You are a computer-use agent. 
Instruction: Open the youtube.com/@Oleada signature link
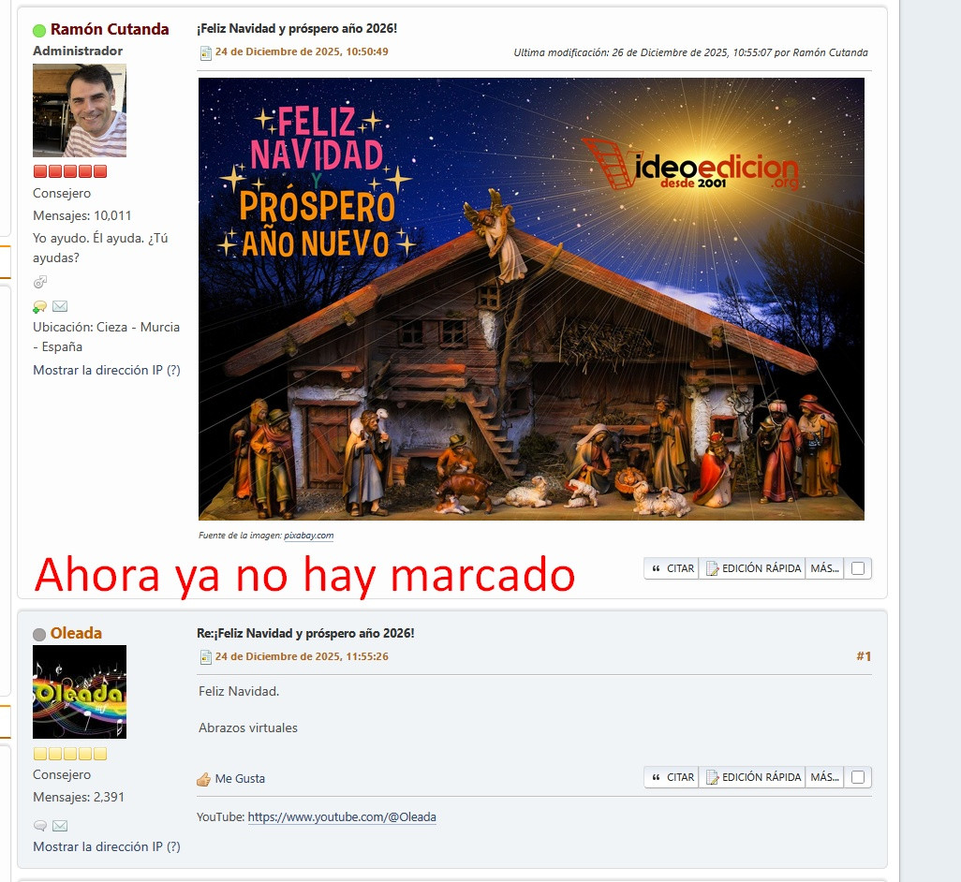(x=342, y=817)
